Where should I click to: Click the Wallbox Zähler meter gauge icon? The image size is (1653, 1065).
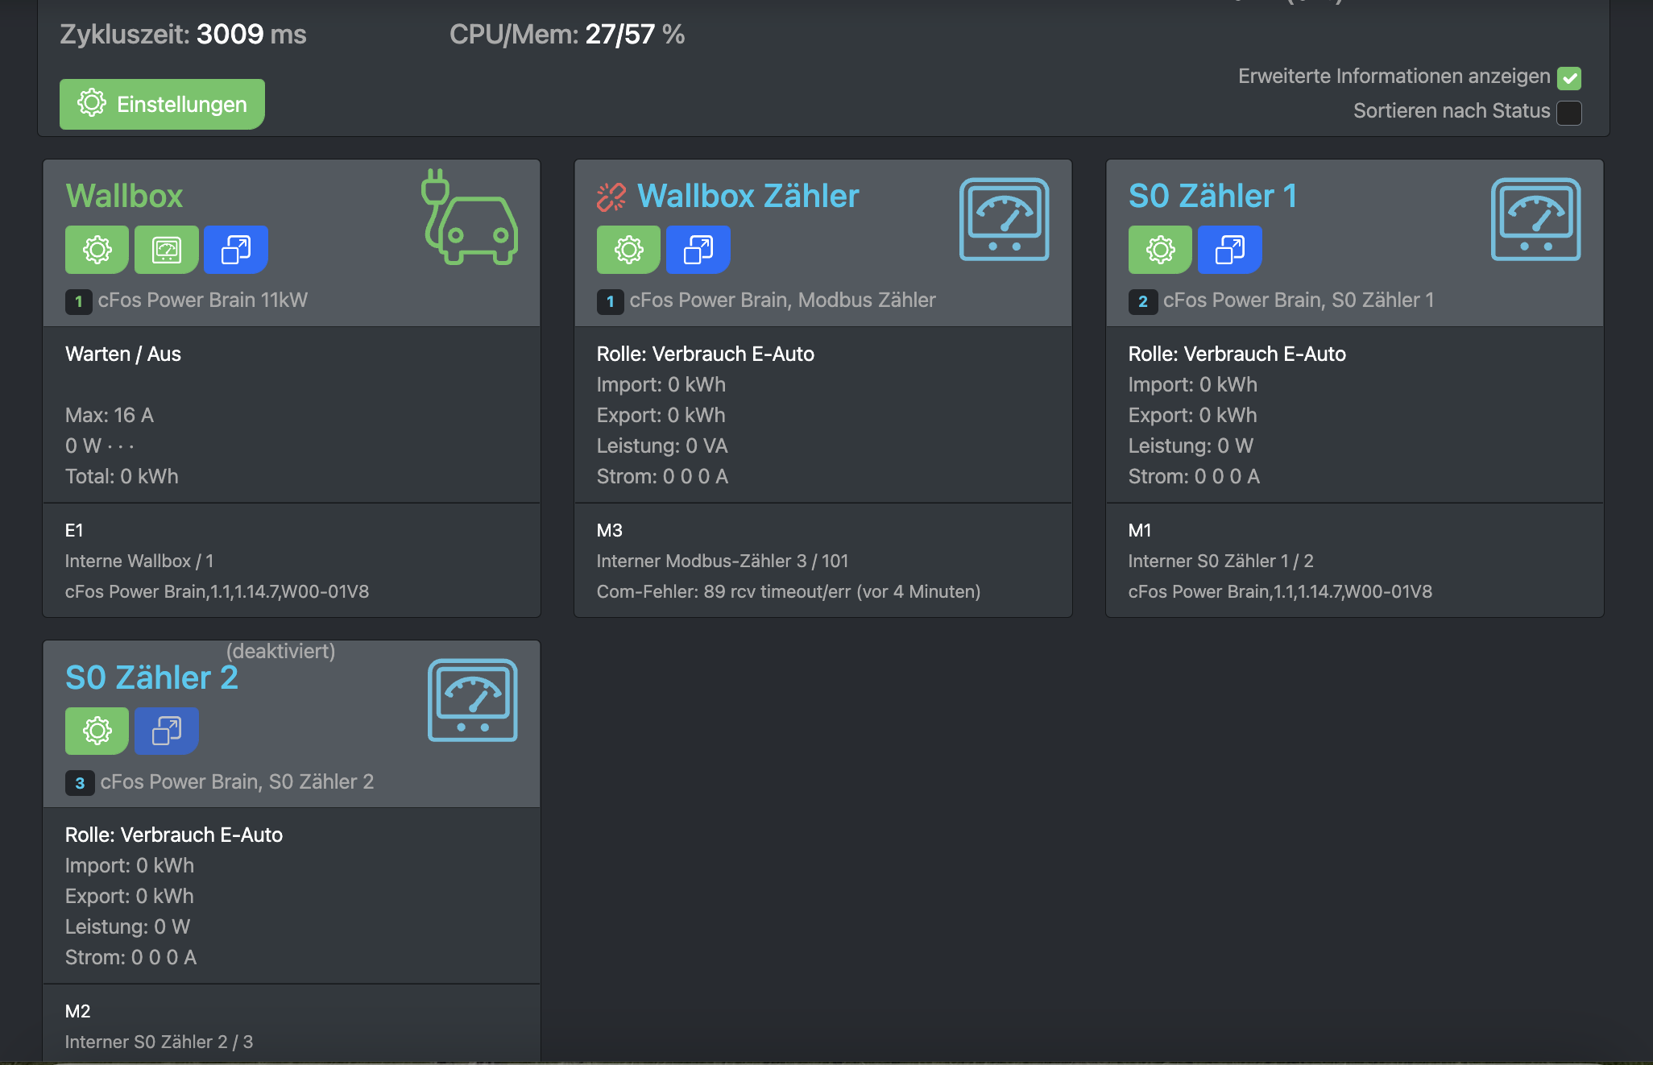[1005, 219]
